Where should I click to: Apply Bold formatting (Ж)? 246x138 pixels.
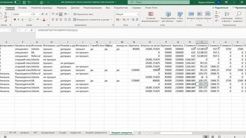[15, 20]
